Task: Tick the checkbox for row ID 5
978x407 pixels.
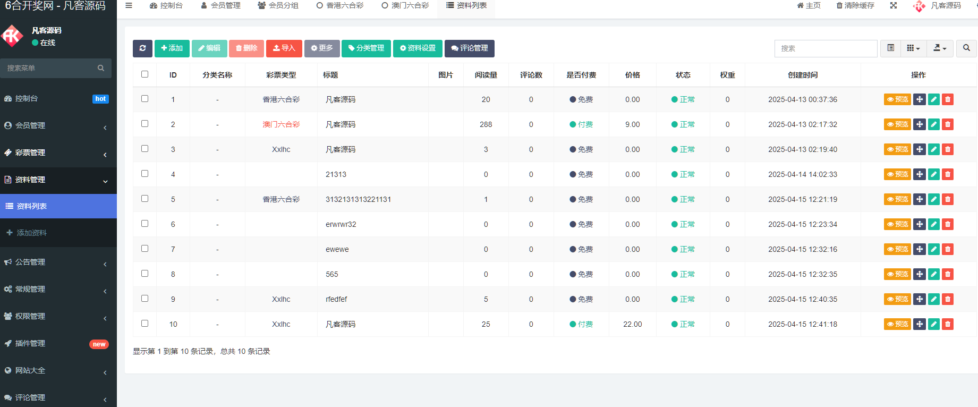Action: coord(144,199)
